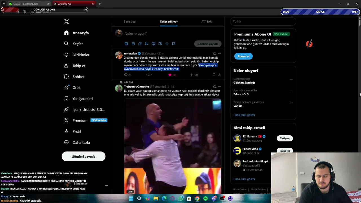Click the sidebar Gönderi yayınla button

click(x=83, y=156)
